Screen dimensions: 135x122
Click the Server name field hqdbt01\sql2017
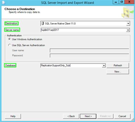(x=83, y=30)
